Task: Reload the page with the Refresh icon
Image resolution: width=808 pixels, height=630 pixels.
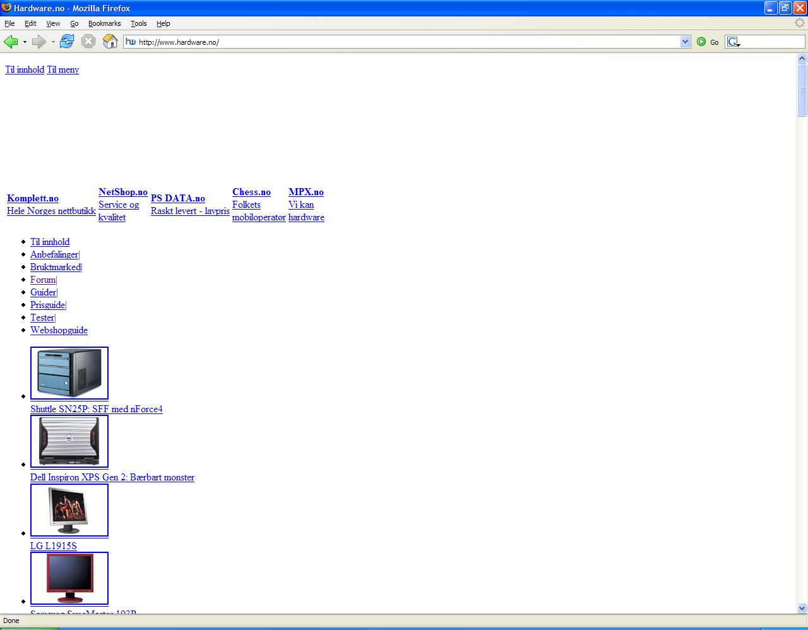Action: click(67, 42)
